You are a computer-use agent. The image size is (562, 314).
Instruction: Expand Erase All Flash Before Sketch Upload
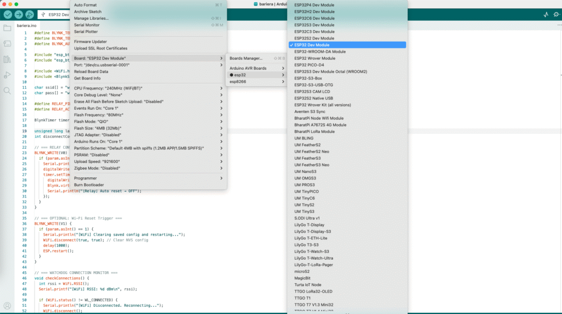(x=148, y=102)
